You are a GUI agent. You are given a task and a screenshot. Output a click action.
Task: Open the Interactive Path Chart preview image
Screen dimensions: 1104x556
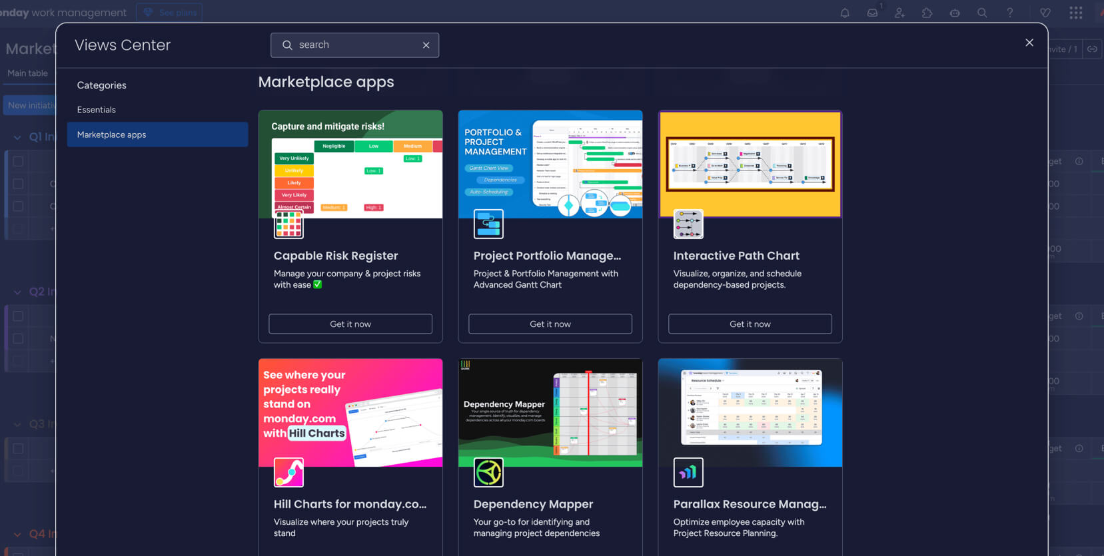tap(750, 164)
